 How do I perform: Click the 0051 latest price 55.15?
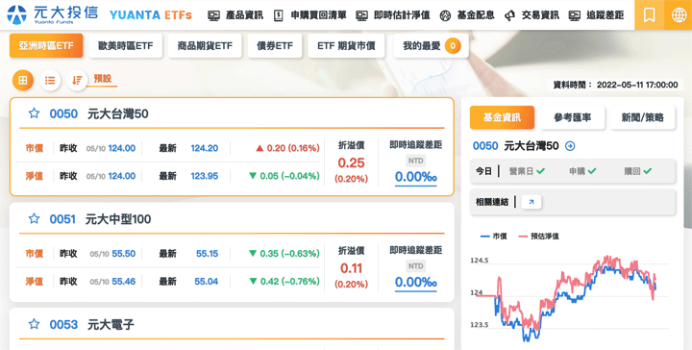point(207,253)
